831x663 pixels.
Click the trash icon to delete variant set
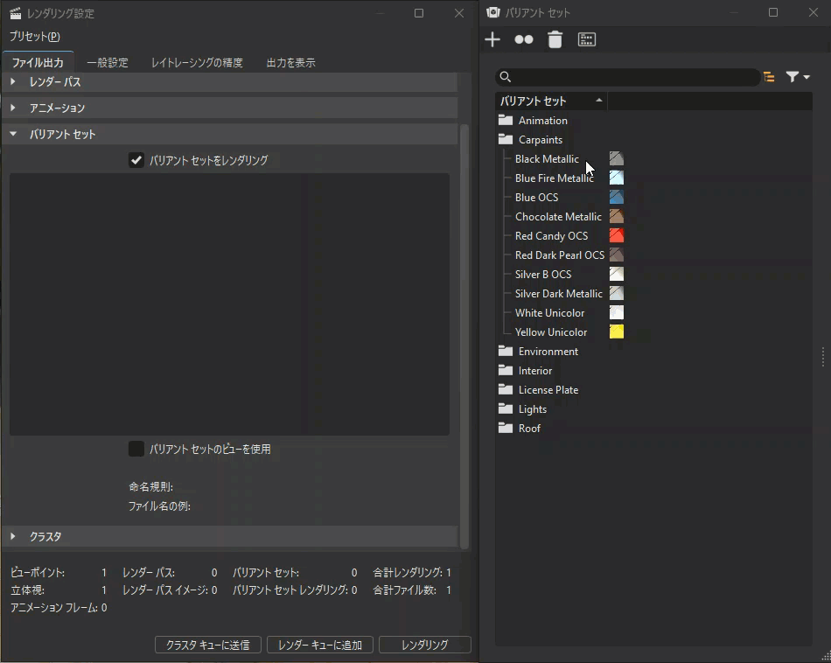point(555,39)
